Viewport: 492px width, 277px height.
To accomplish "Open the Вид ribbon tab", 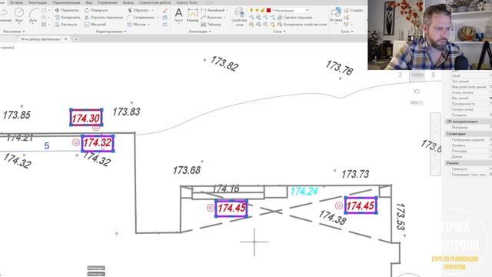I will point(89,2).
